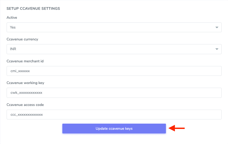This screenshot has width=228, height=144.
Task: Click the 'INR' currency value
Action: tap(13, 49)
